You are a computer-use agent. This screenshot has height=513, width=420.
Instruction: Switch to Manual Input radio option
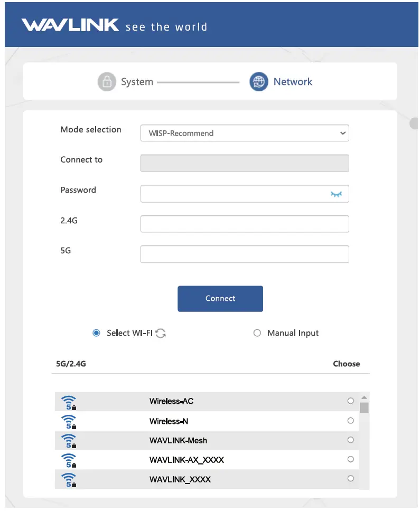(257, 333)
